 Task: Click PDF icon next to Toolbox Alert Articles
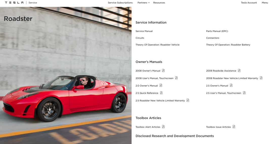tap(163, 127)
